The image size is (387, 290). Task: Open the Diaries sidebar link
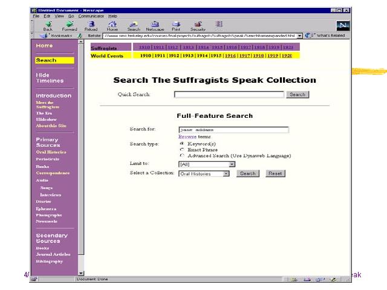[44, 202]
